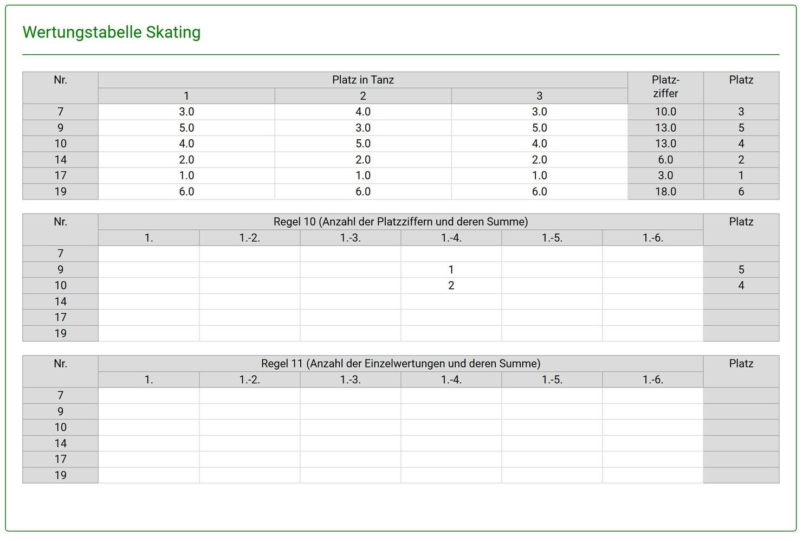The width and height of the screenshot is (803, 541).
Task: Click the 18.0 Platzziffer cell
Action: tap(665, 192)
